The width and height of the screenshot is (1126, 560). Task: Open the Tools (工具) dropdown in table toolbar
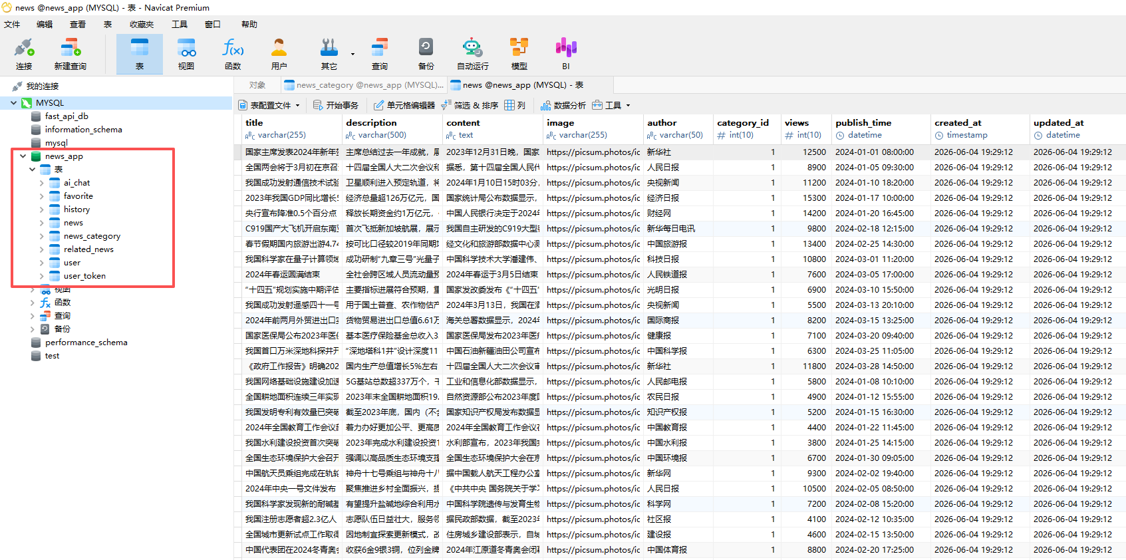click(x=611, y=105)
